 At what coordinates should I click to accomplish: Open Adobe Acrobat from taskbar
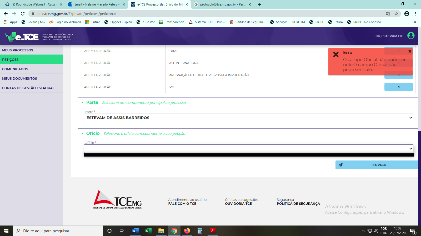coord(213,231)
